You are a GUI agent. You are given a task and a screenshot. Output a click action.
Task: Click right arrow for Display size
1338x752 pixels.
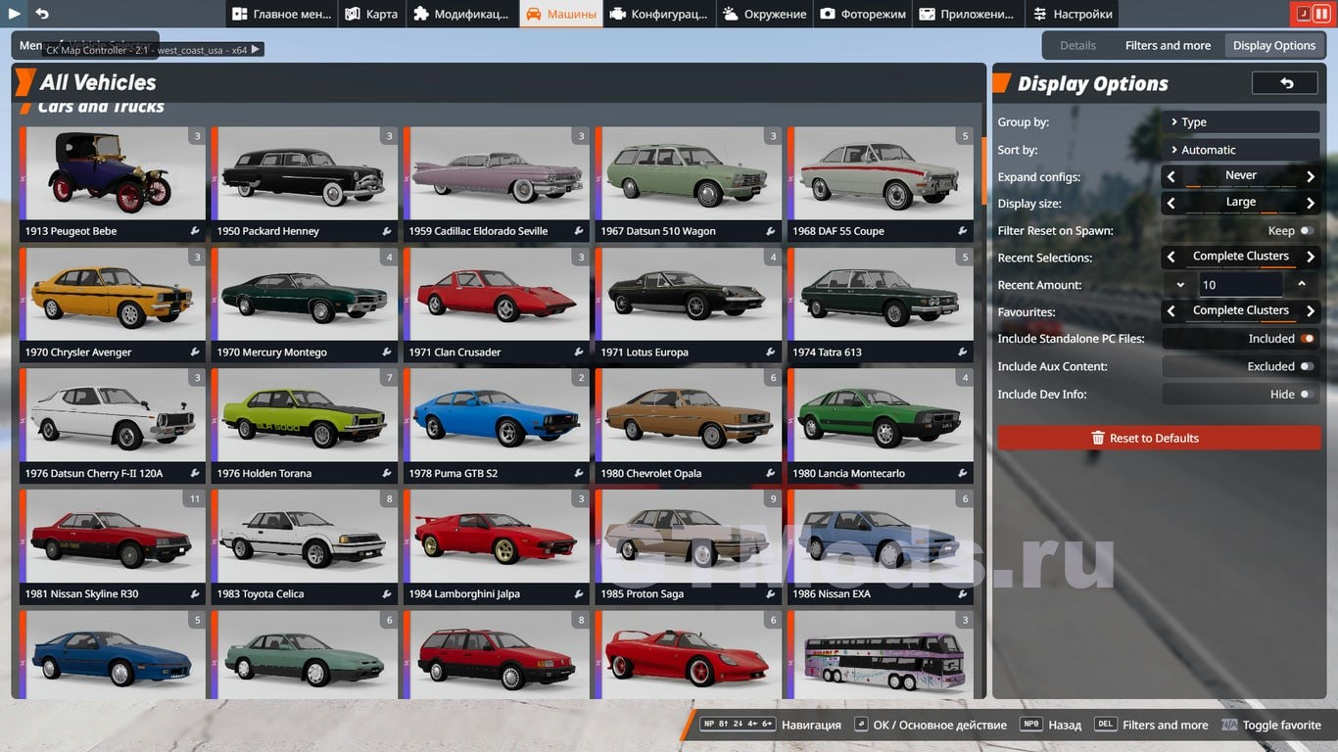pyautogui.click(x=1311, y=204)
